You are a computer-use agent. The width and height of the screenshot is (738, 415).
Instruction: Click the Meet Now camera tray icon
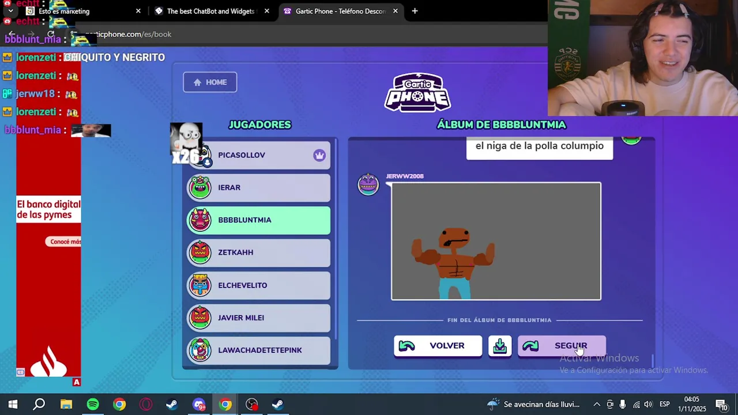point(610,404)
